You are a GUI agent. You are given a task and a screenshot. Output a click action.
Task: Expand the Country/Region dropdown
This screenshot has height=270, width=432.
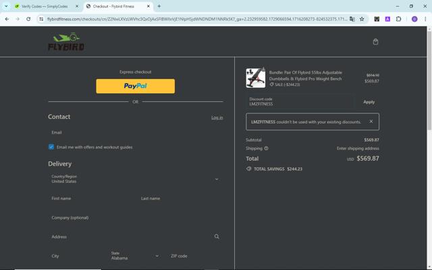pyautogui.click(x=135, y=179)
